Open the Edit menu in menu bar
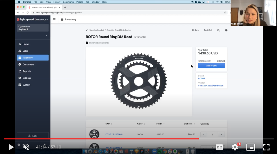This screenshot has height=154, width=277. coord(42,2)
